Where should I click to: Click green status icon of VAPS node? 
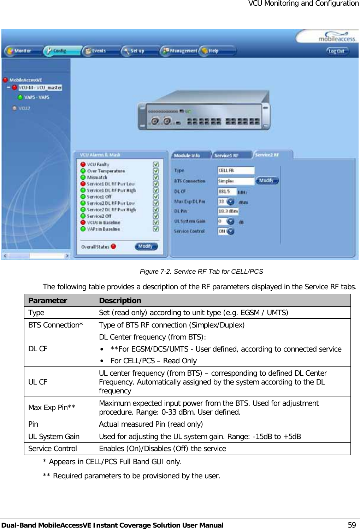click(20, 97)
